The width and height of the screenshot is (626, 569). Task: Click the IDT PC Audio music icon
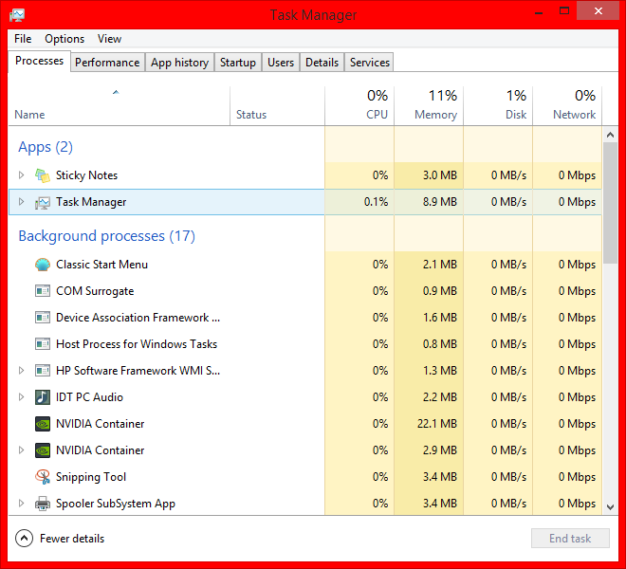point(43,397)
